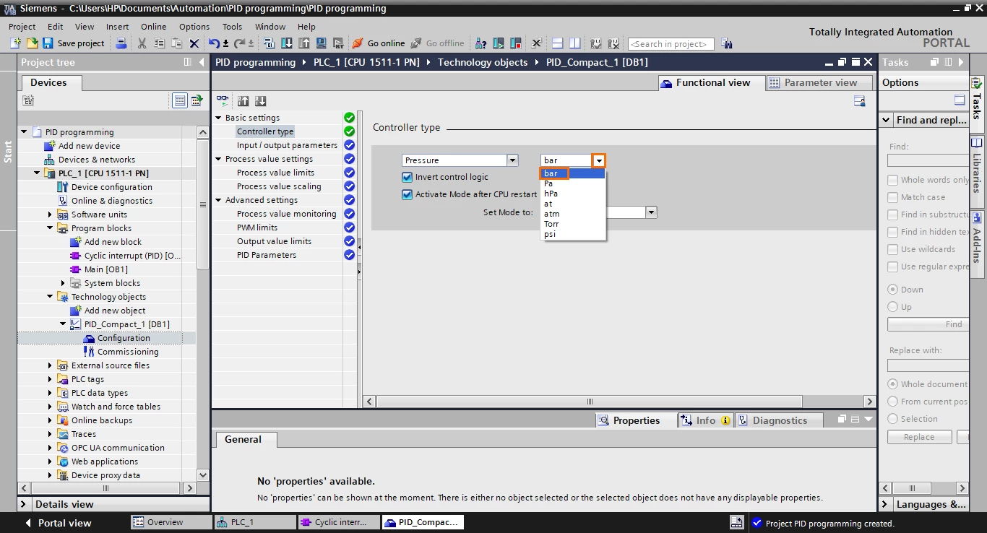The width and height of the screenshot is (987, 533).
Task: Expand the External source files node
Action: point(50,365)
